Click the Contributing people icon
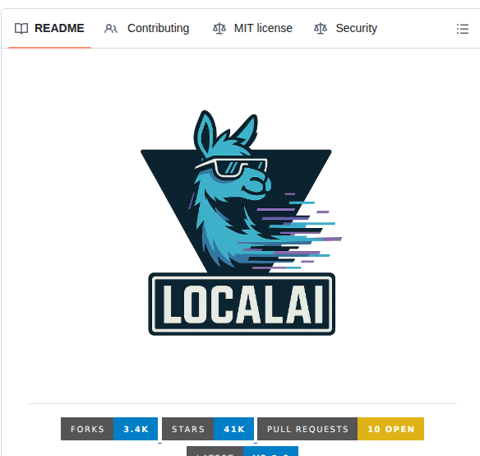The height and width of the screenshot is (456, 480). click(111, 29)
